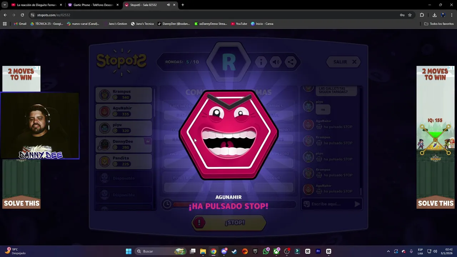The width and height of the screenshot is (457, 257).
Task: Launch Steam from the taskbar
Action: tap(234, 251)
